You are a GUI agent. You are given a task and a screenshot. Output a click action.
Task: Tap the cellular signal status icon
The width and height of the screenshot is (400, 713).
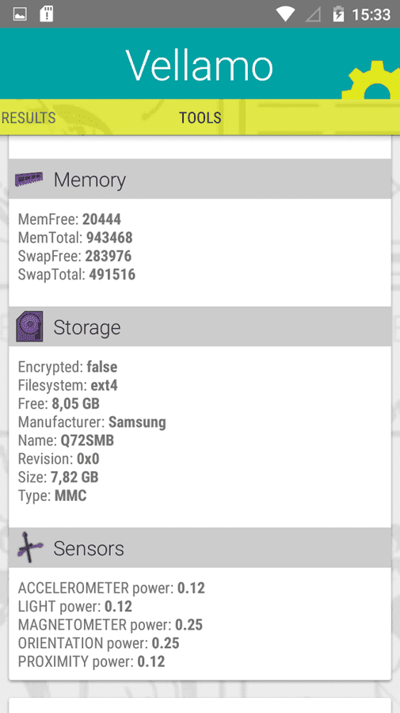click(x=313, y=14)
